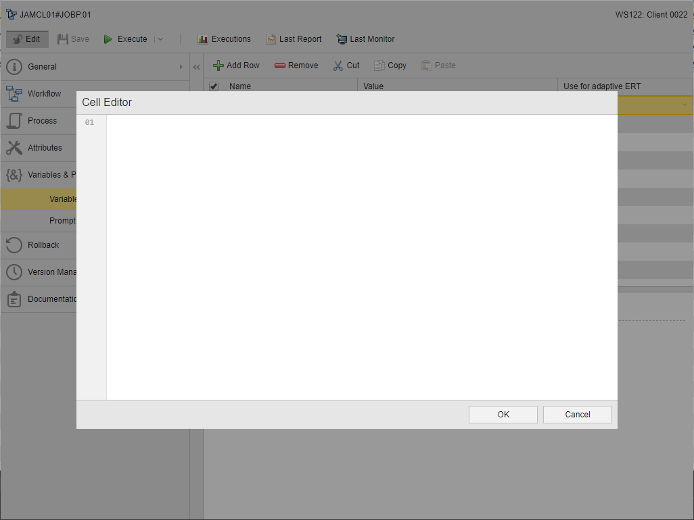This screenshot has height=520, width=694.
Task: Click the Copy icon
Action: point(379,66)
